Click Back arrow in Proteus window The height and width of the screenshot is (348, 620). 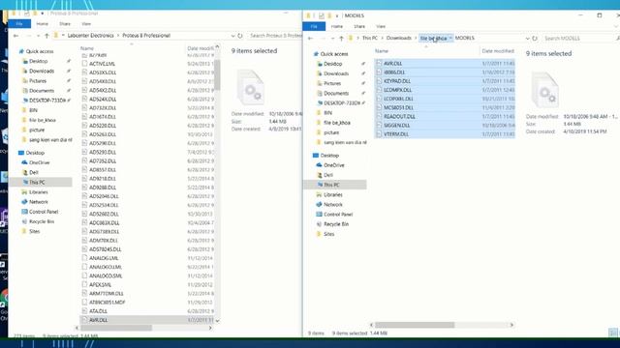pos(15,36)
